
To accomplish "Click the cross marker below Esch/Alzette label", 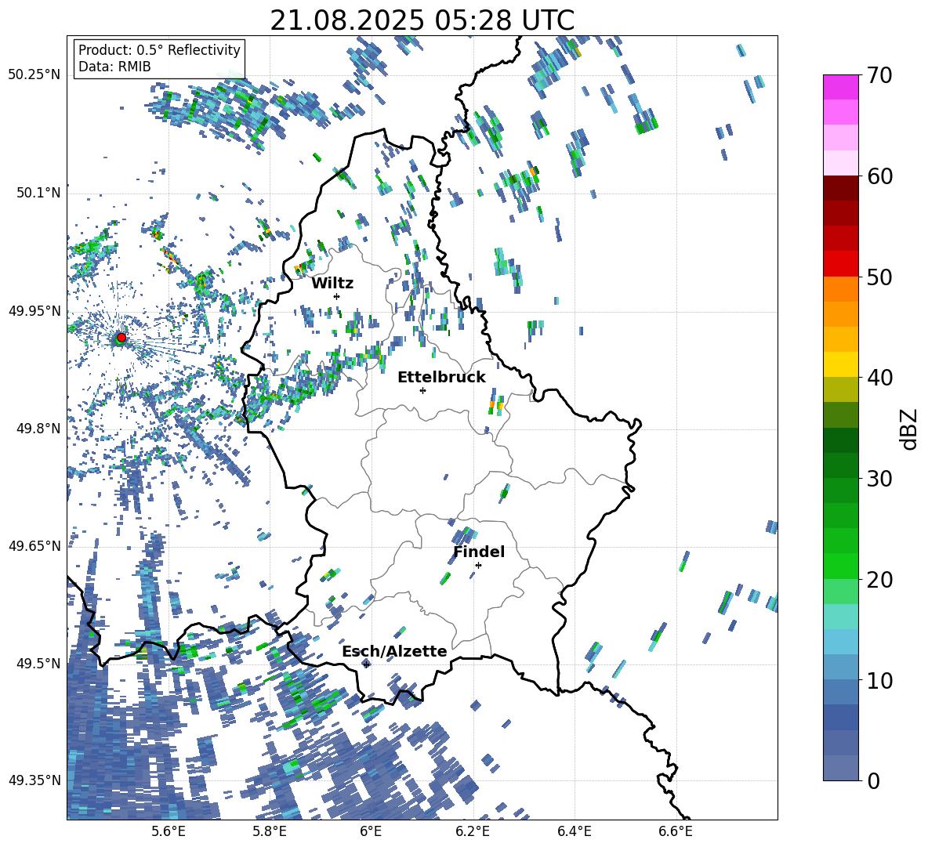I will pos(366,664).
